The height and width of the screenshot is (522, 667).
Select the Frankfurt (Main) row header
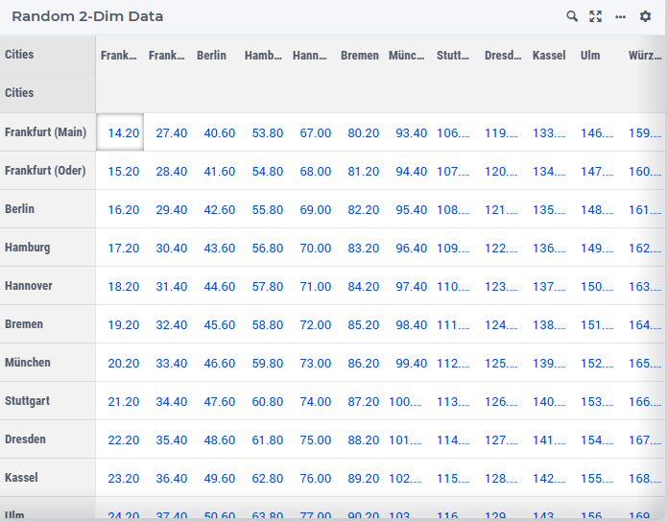click(x=48, y=131)
